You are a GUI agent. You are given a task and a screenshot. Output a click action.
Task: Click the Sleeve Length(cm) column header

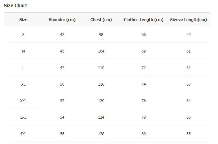(189, 20)
